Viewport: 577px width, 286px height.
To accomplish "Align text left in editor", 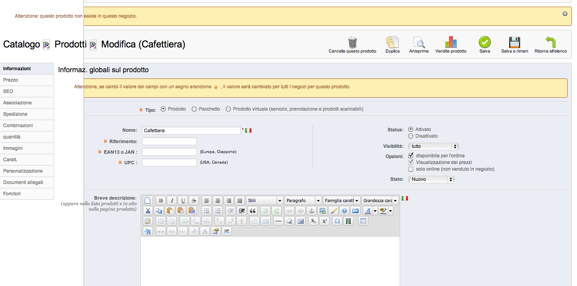I will [207, 200].
